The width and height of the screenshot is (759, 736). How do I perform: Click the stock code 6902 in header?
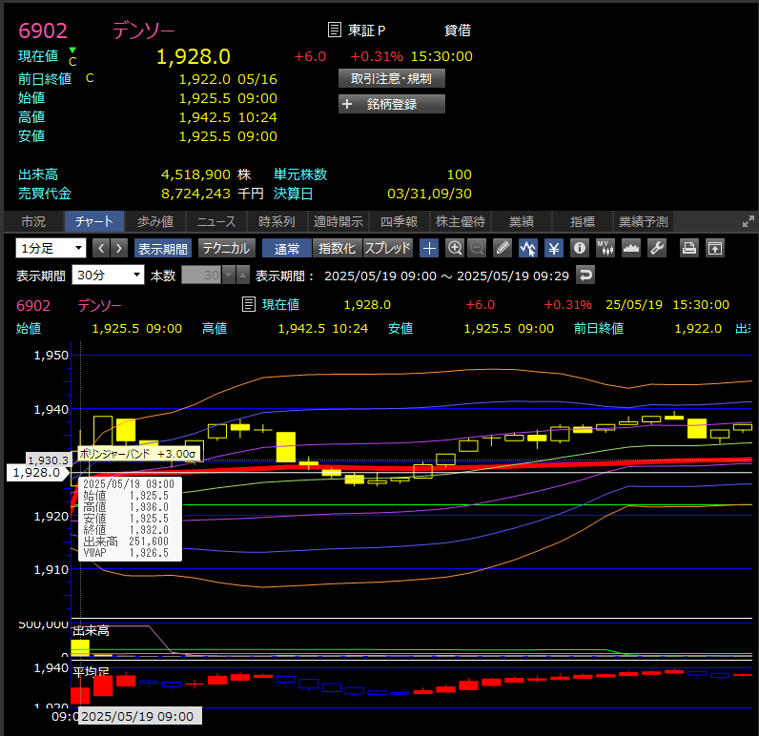(43, 31)
